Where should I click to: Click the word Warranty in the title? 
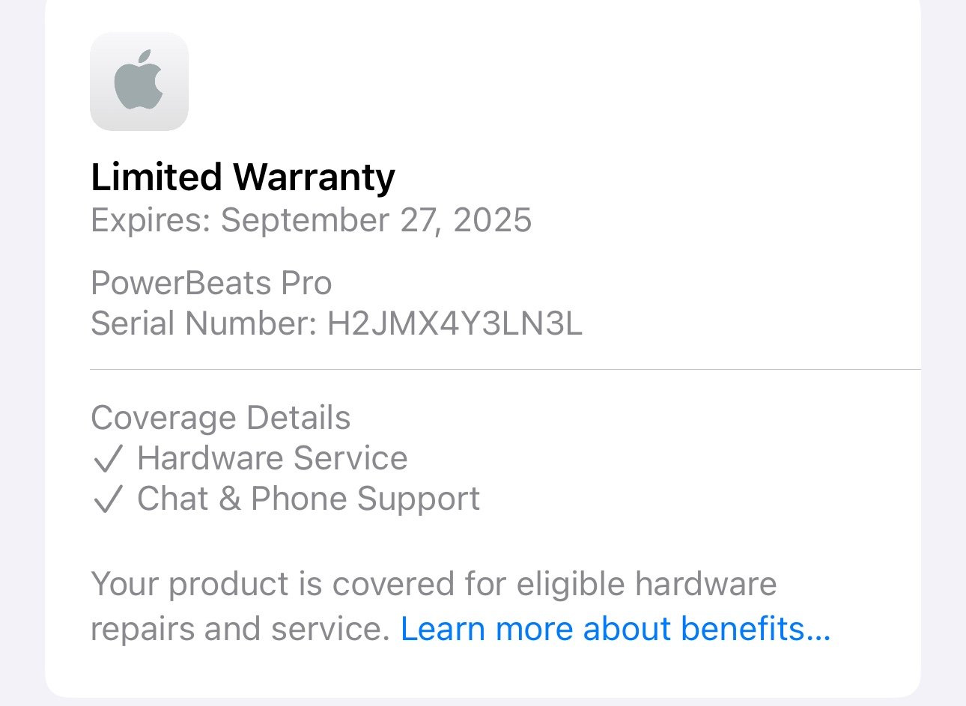coord(314,177)
